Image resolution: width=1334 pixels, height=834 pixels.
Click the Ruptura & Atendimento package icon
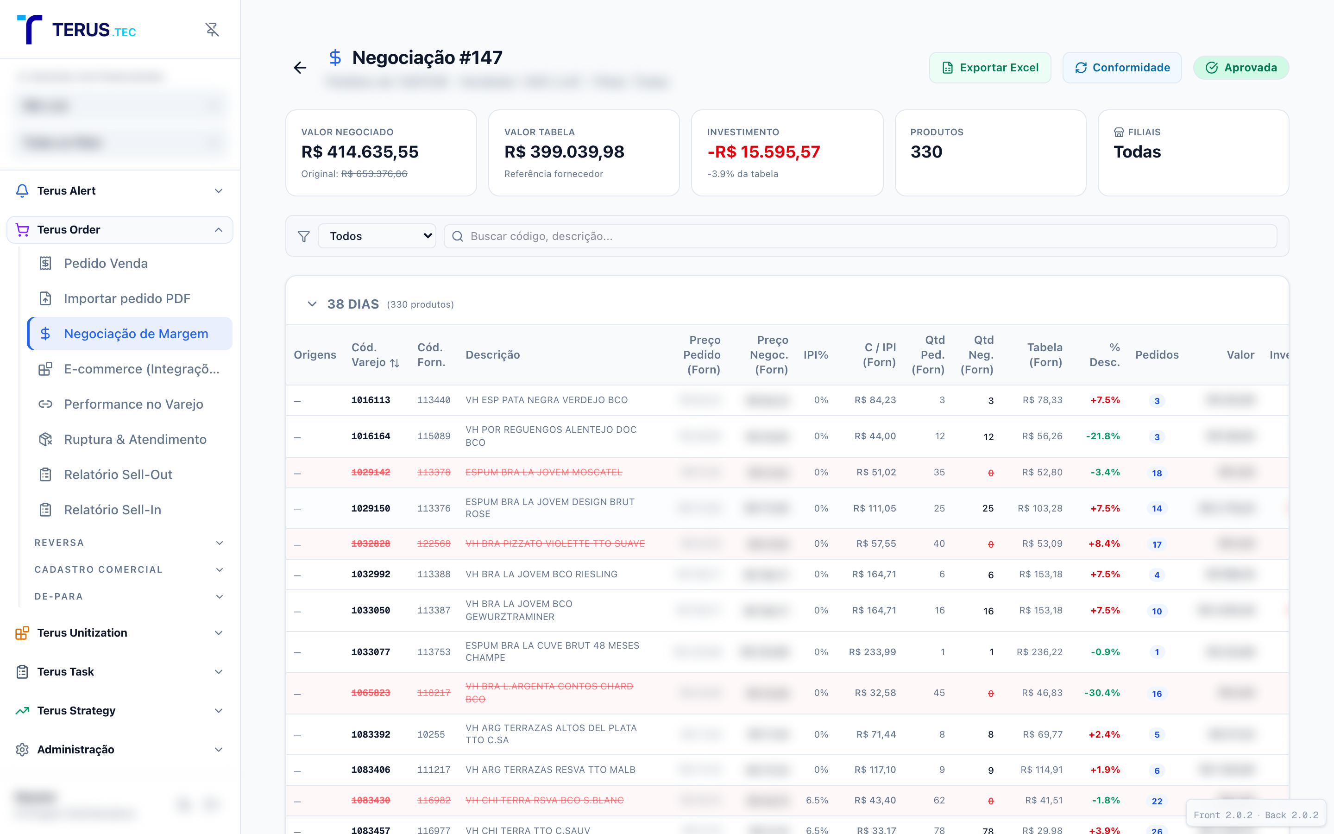click(45, 439)
